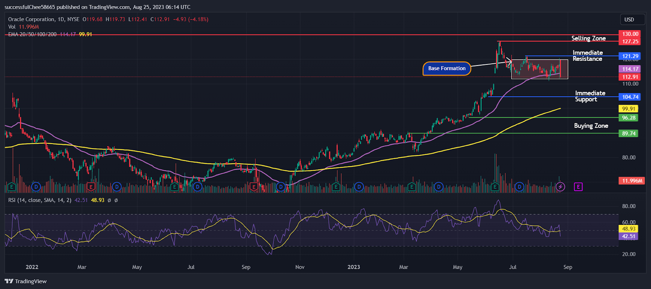Click the dividend marker before May 2022

(x=117, y=187)
